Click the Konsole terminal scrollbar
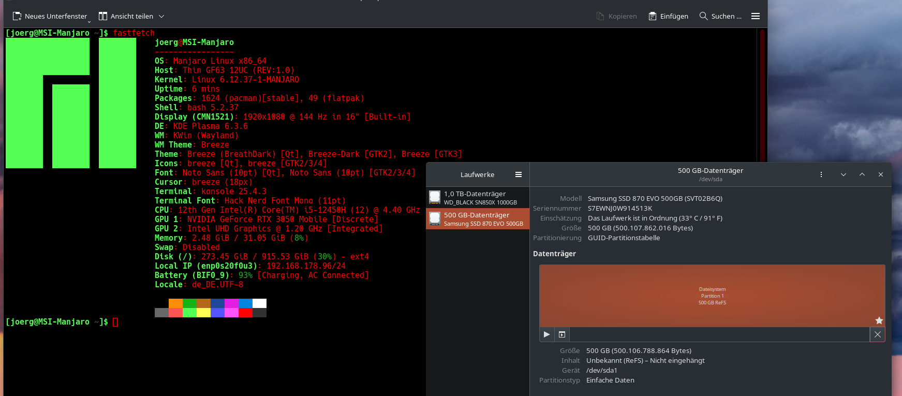Screen dimensions: 902x396 point(762,95)
